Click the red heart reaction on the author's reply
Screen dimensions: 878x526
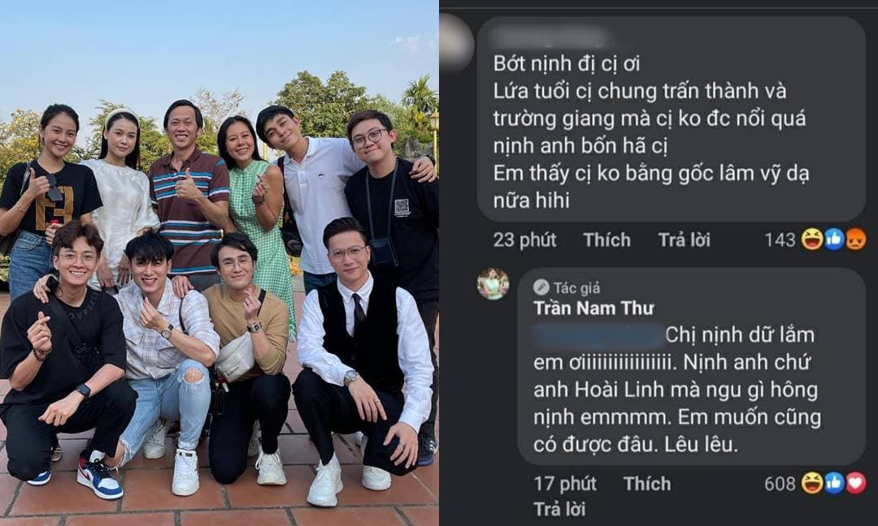(x=855, y=483)
